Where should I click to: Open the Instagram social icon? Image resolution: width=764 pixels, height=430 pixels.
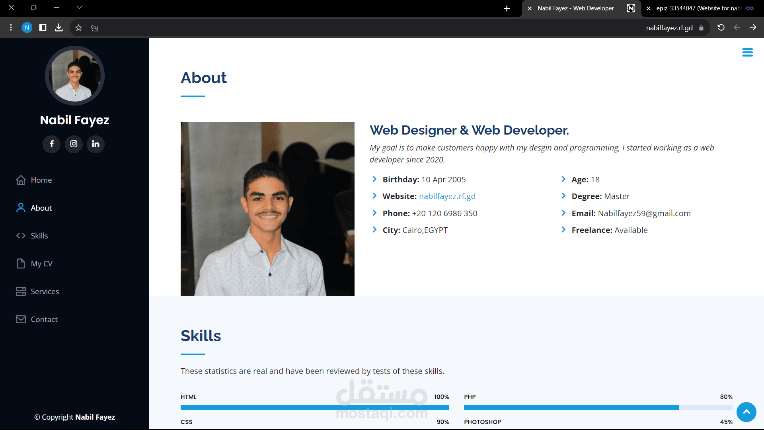click(x=74, y=144)
